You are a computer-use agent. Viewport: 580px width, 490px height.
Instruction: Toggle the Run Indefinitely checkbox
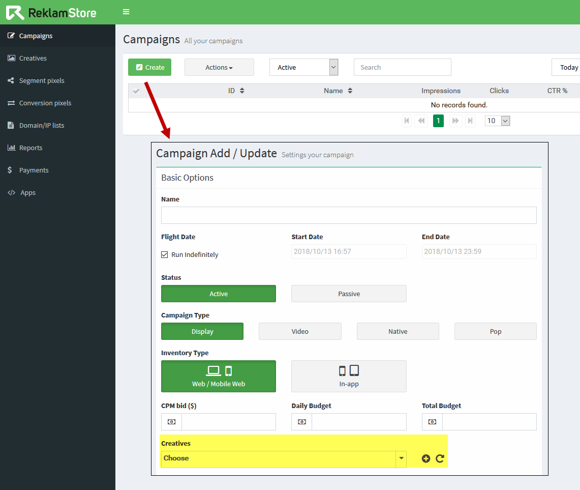coord(165,254)
